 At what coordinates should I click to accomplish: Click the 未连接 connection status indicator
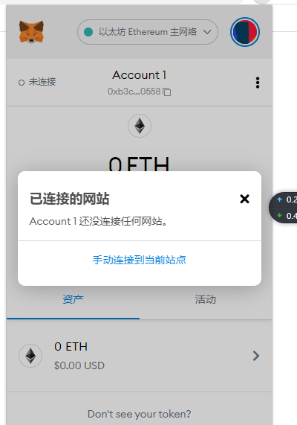pos(37,82)
